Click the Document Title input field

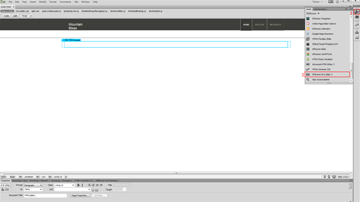(x=45, y=195)
